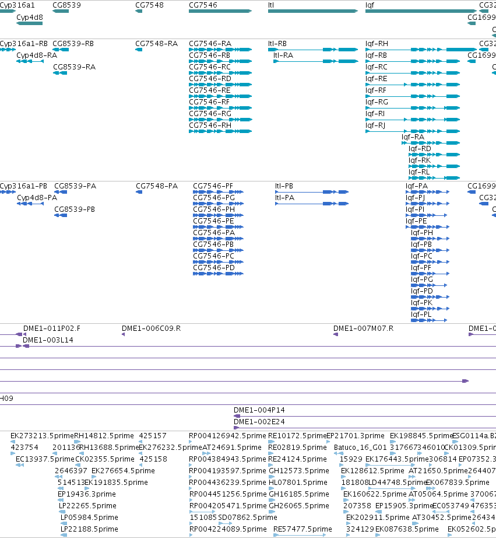Select EST HL07801.5prime

tap(298, 483)
